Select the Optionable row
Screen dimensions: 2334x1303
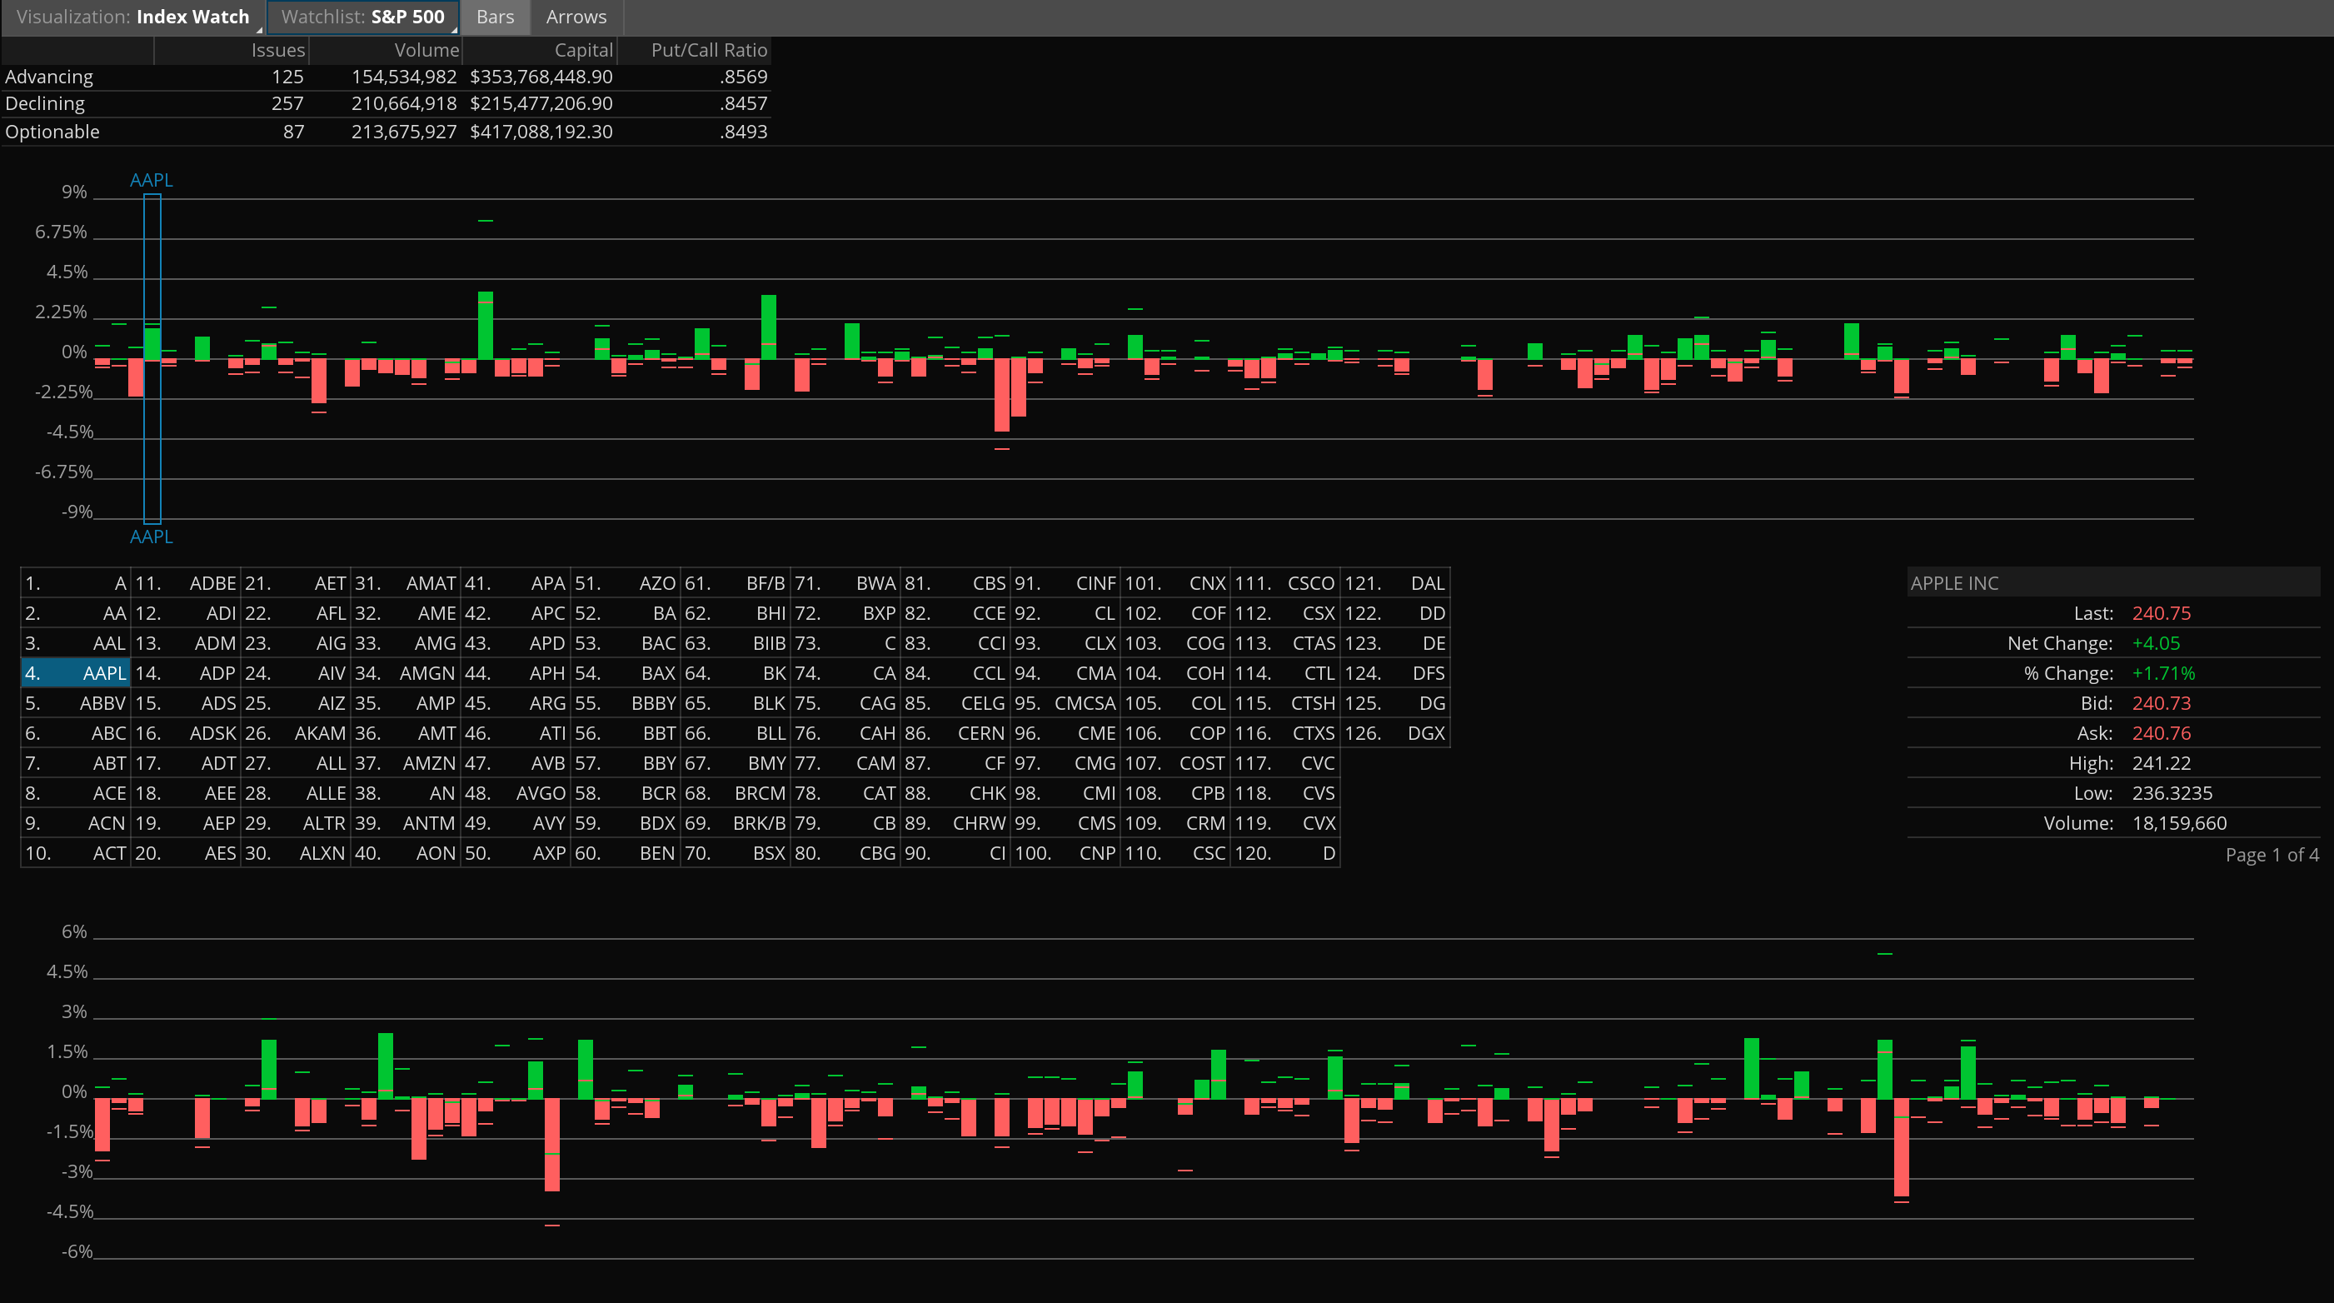[x=52, y=132]
